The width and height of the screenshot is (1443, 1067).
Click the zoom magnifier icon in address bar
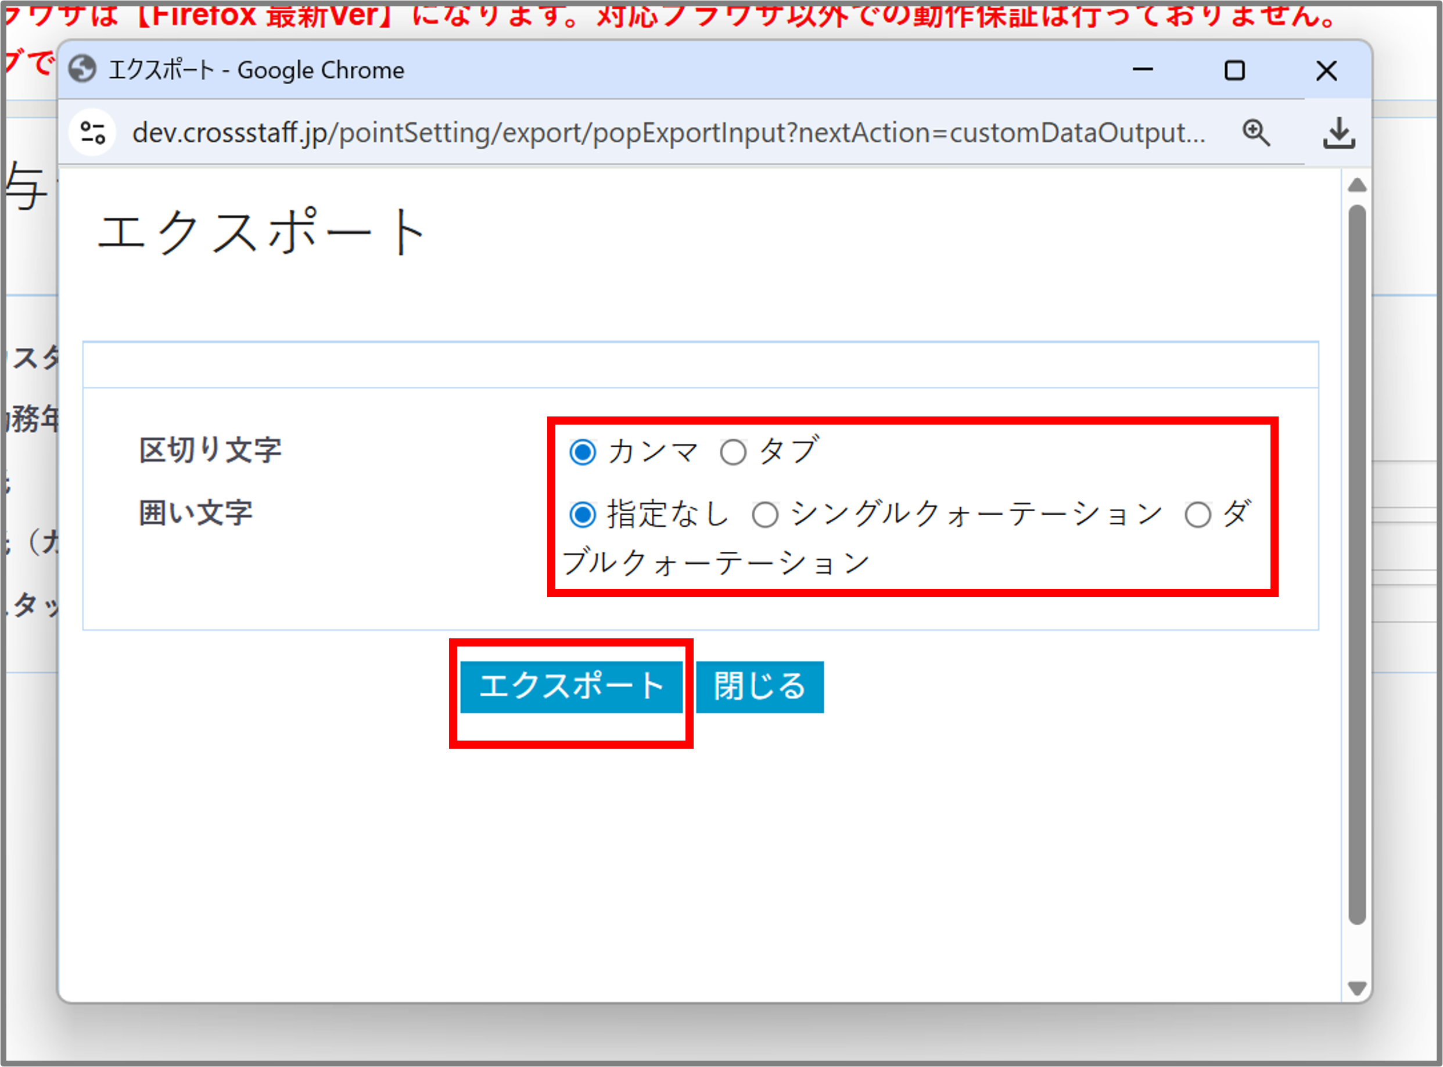click(1257, 133)
